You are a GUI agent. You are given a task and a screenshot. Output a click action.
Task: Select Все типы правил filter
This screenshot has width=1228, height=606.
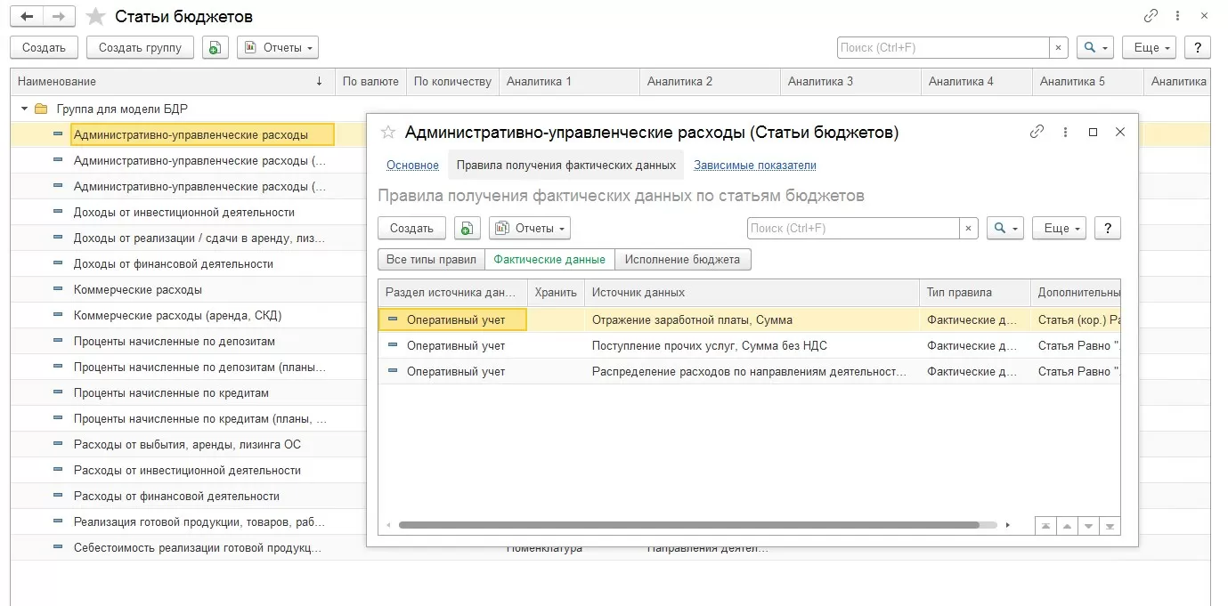tap(431, 260)
